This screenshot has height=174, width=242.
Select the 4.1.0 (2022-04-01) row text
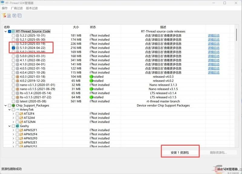point(33,64)
